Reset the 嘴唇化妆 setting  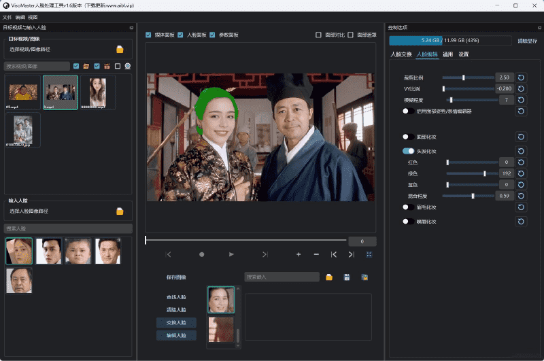coord(521,222)
